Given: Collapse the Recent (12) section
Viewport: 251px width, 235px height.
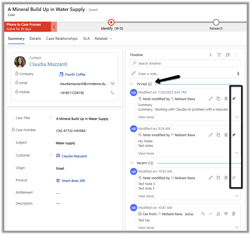Looking at the screenshot, I should (x=131, y=163).
